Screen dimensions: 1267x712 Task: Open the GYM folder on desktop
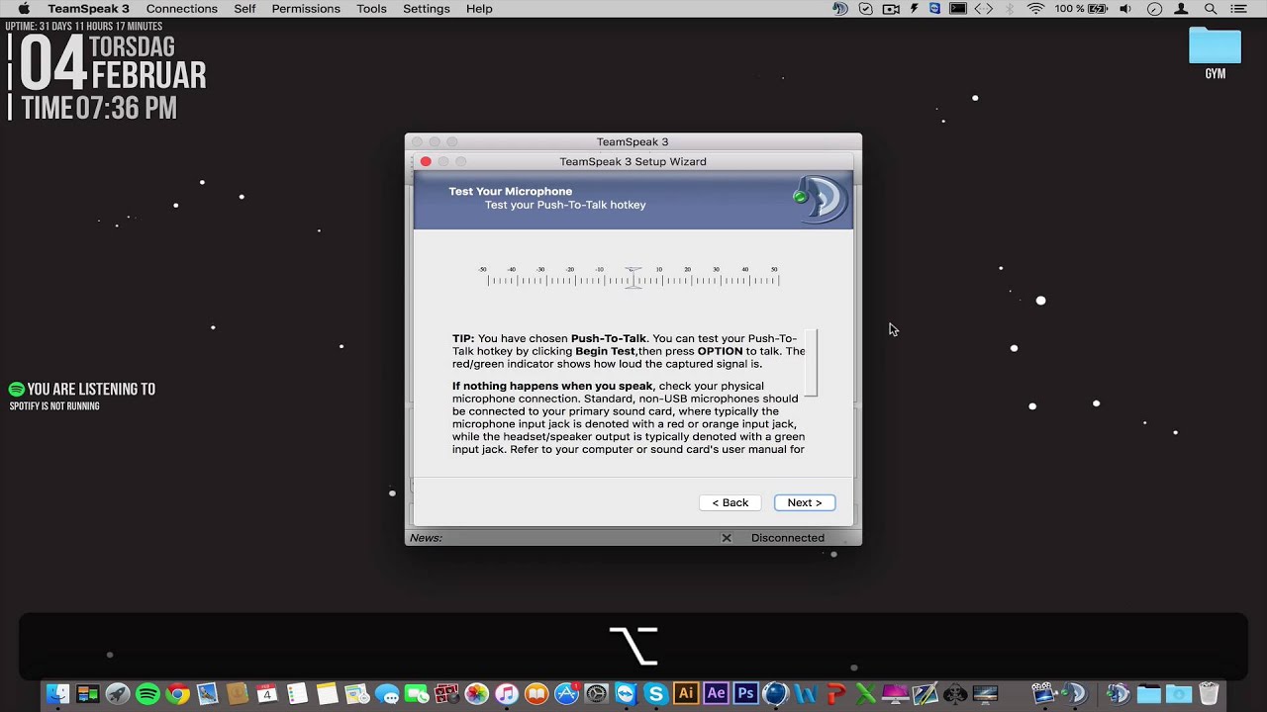tap(1215, 53)
